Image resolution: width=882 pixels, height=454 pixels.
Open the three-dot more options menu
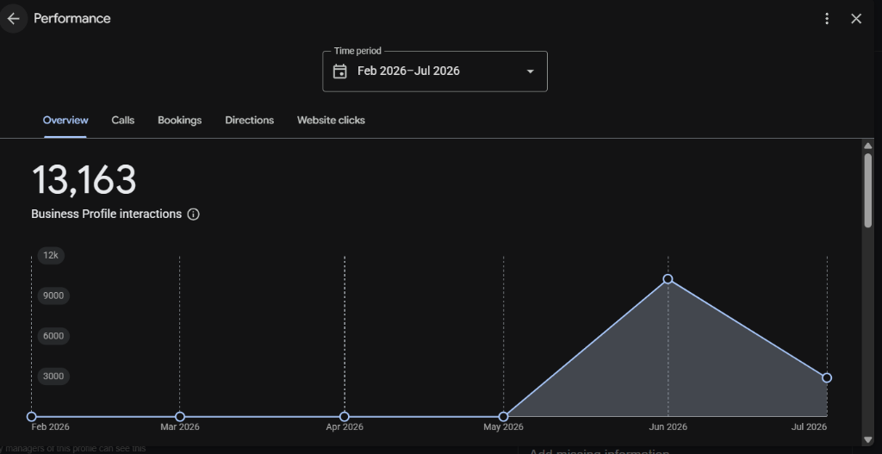(x=826, y=19)
